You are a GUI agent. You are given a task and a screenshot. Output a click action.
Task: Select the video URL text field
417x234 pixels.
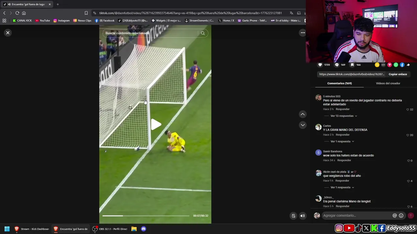[x=352, y=74]
